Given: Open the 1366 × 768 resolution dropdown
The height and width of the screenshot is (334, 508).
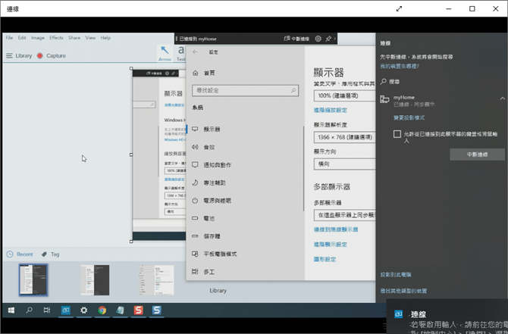Looking at the screenshot, I should coord(344,137).
